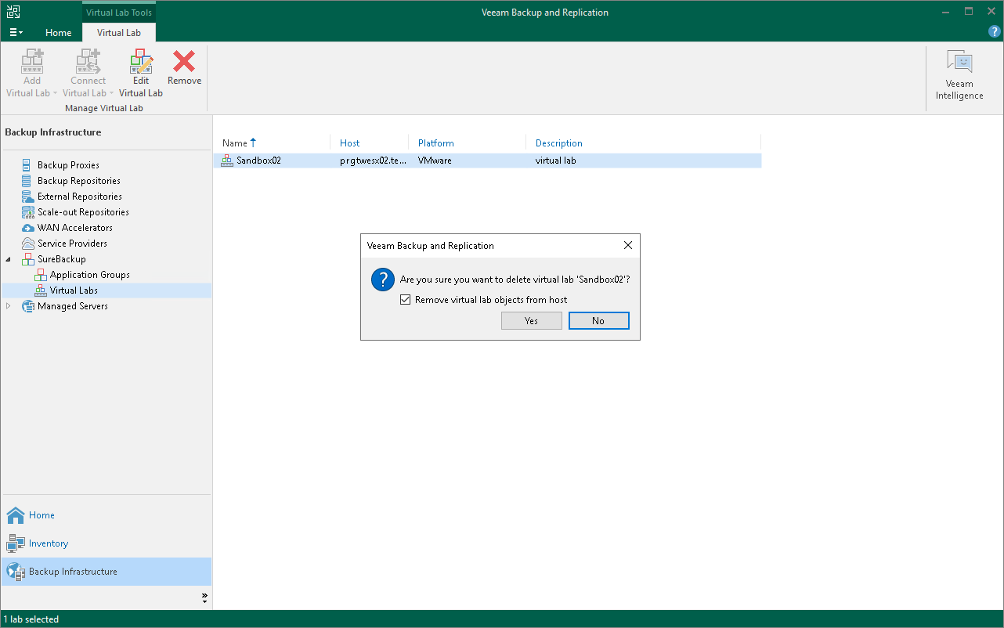Viewport: 1004px width, 628px height.
Task: Uncheck 'Remove virtual lab objects from host'
Action: click(x=405, y=299)
